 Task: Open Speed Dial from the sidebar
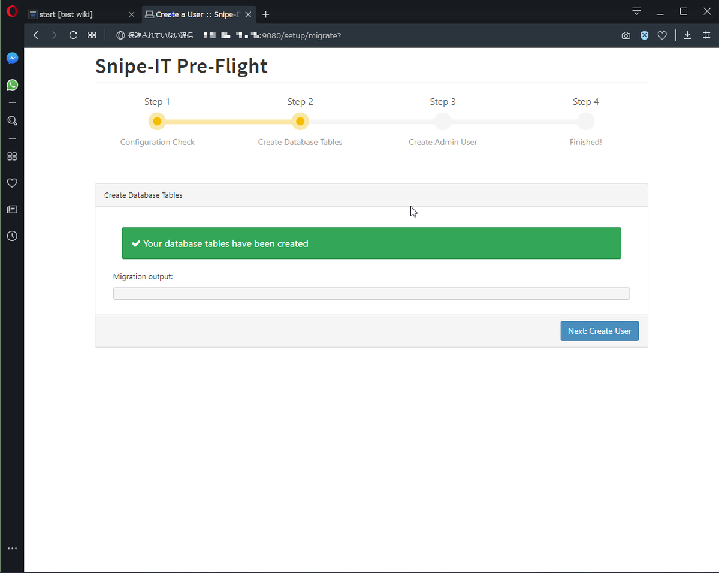[x=12, y=156]
